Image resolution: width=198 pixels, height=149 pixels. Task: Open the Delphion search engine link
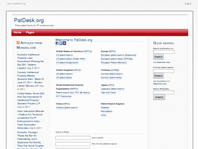[x=105, y=107]
